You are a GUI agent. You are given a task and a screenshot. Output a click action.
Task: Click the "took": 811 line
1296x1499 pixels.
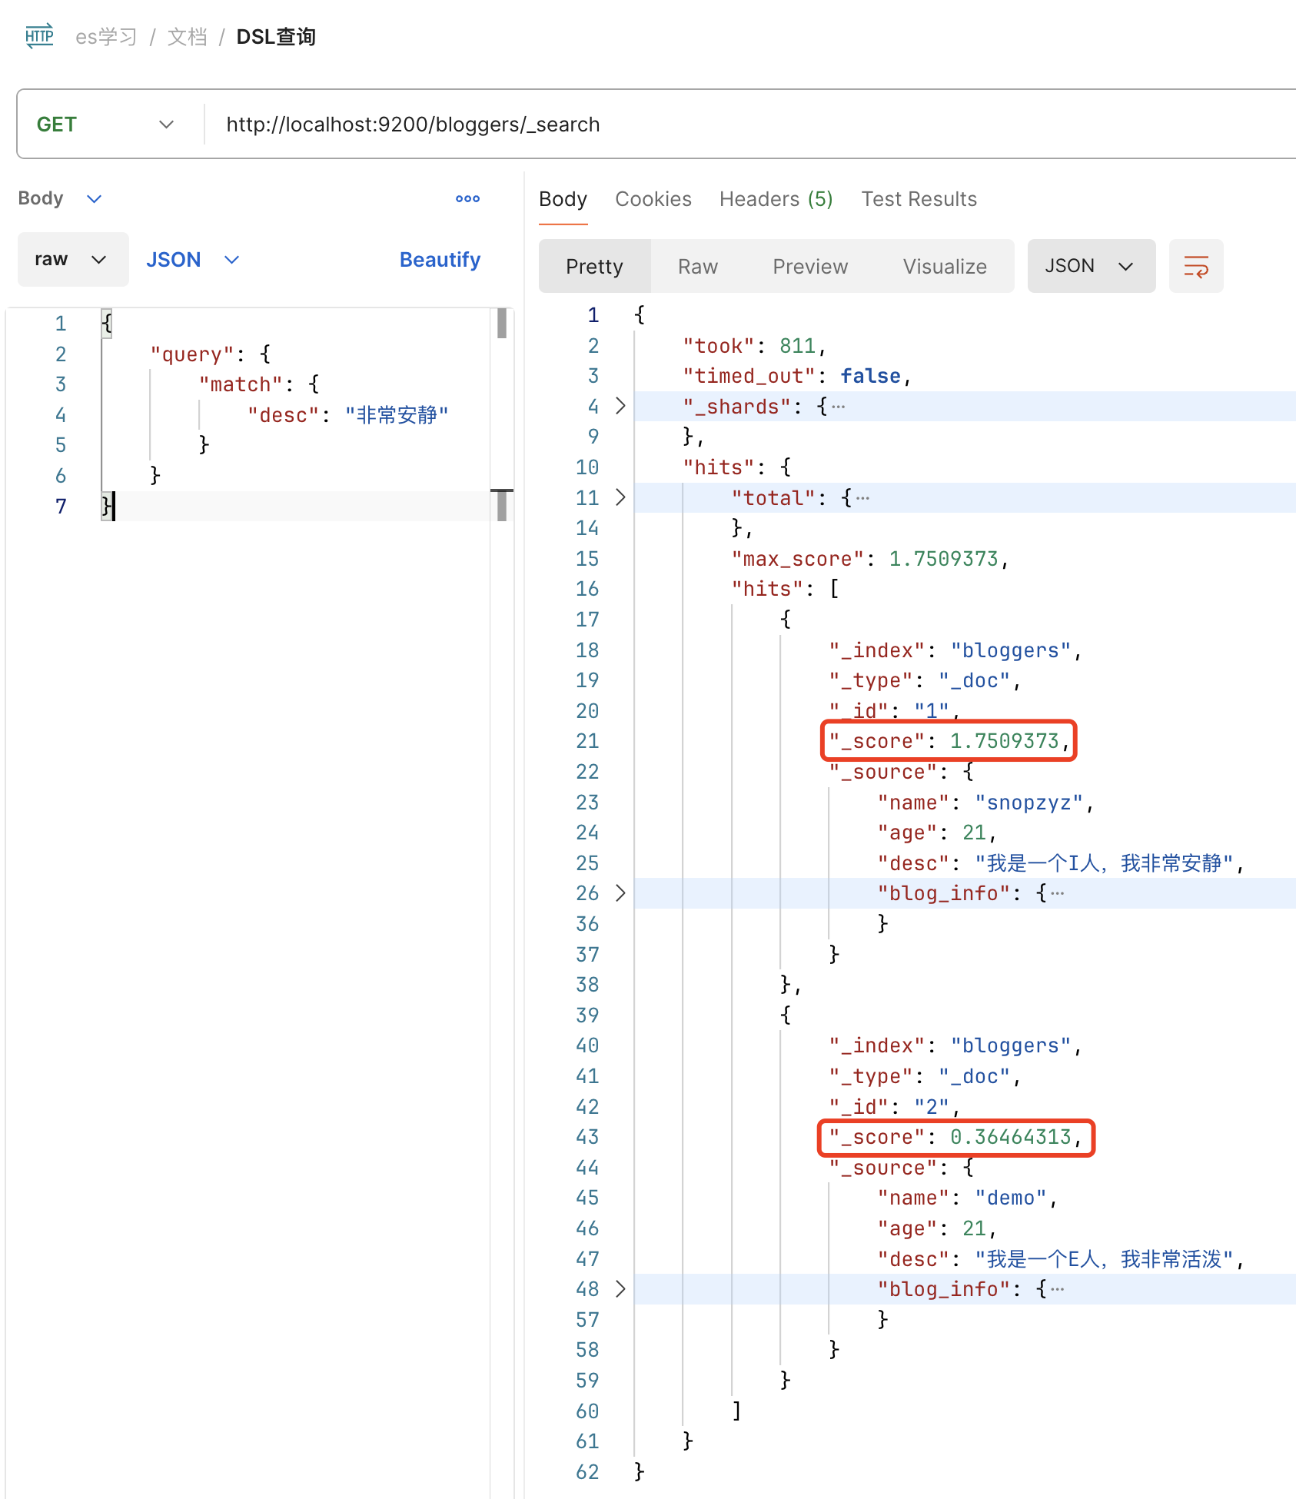[754, 346]
